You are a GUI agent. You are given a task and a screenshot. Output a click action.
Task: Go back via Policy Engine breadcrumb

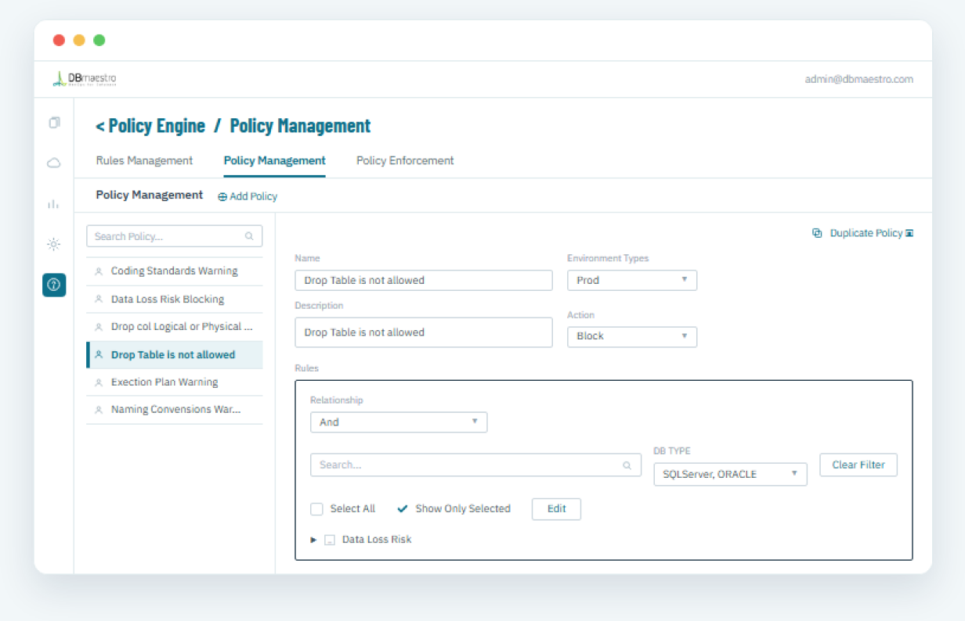pyautogui.click(x=150, y=126)
